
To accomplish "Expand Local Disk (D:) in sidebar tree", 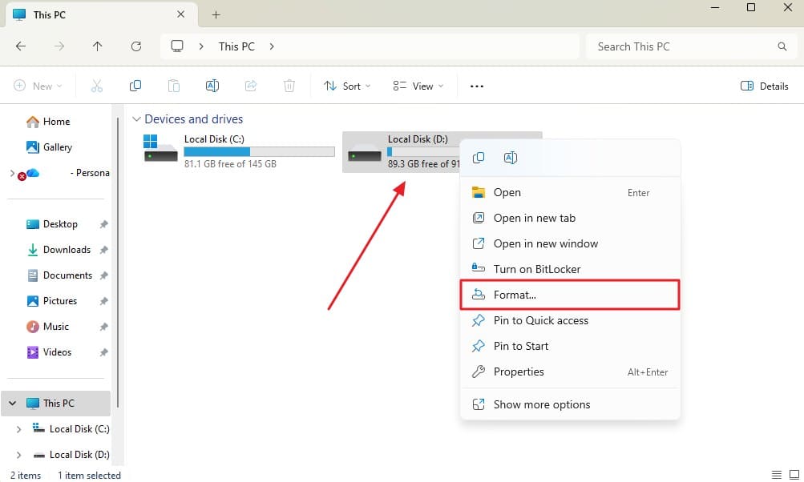I will tap(18, 455).
